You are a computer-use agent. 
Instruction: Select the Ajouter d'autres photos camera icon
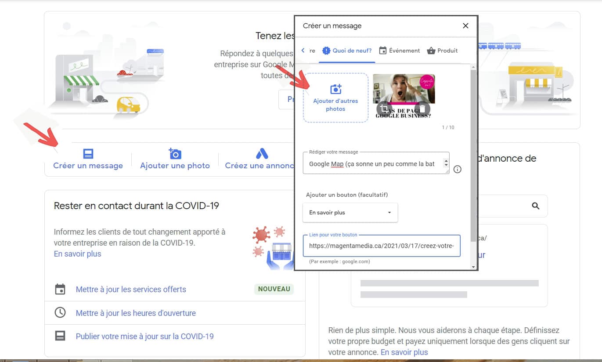click(x=335, y=88)
